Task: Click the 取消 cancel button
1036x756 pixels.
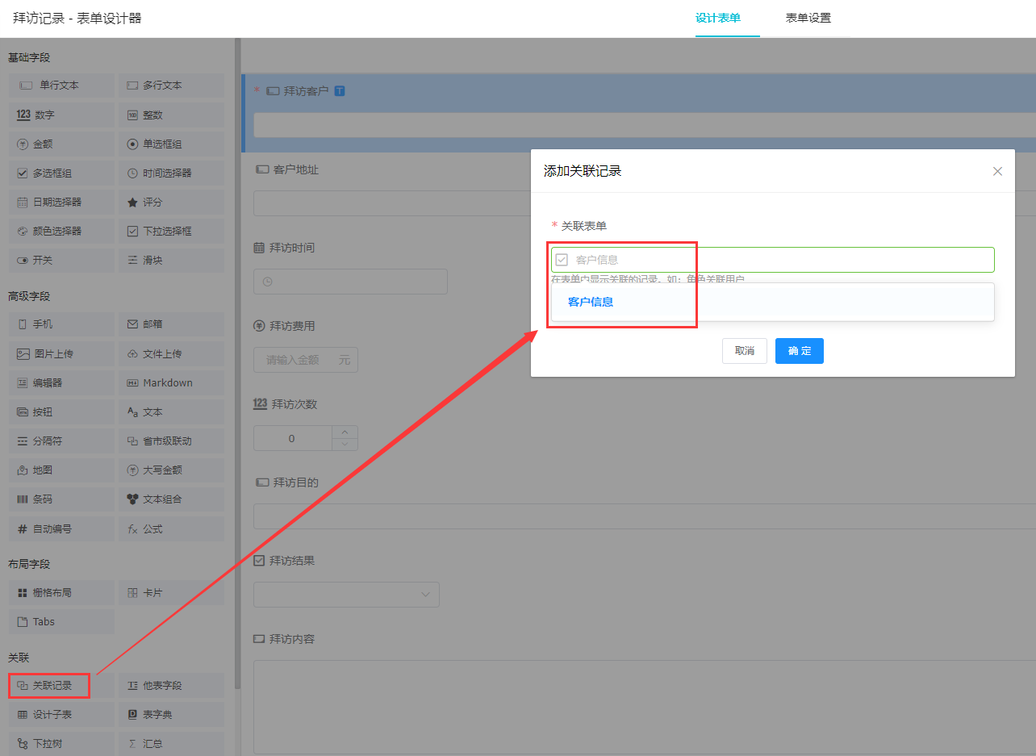Action: [745, 351]
